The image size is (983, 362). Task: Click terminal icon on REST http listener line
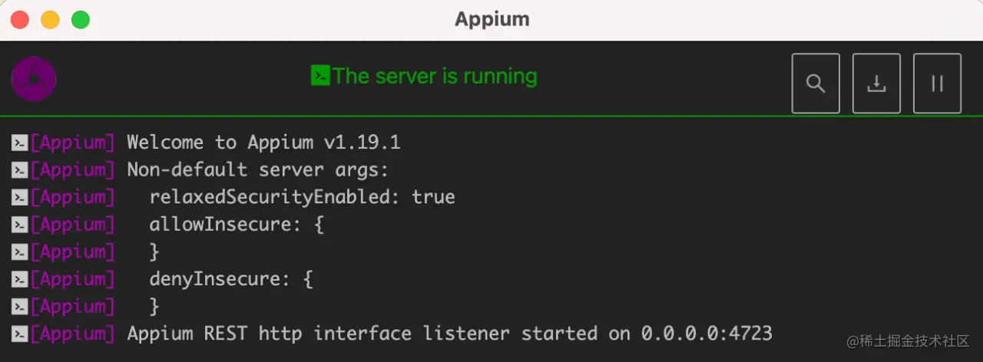pos(20,334)
